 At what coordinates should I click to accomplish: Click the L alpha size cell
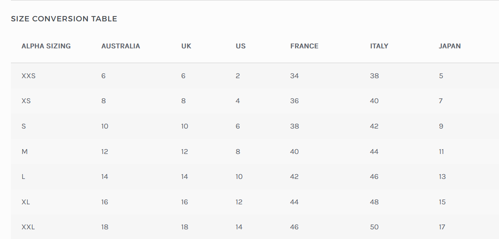pyautogui.click(x=23, y=177)
